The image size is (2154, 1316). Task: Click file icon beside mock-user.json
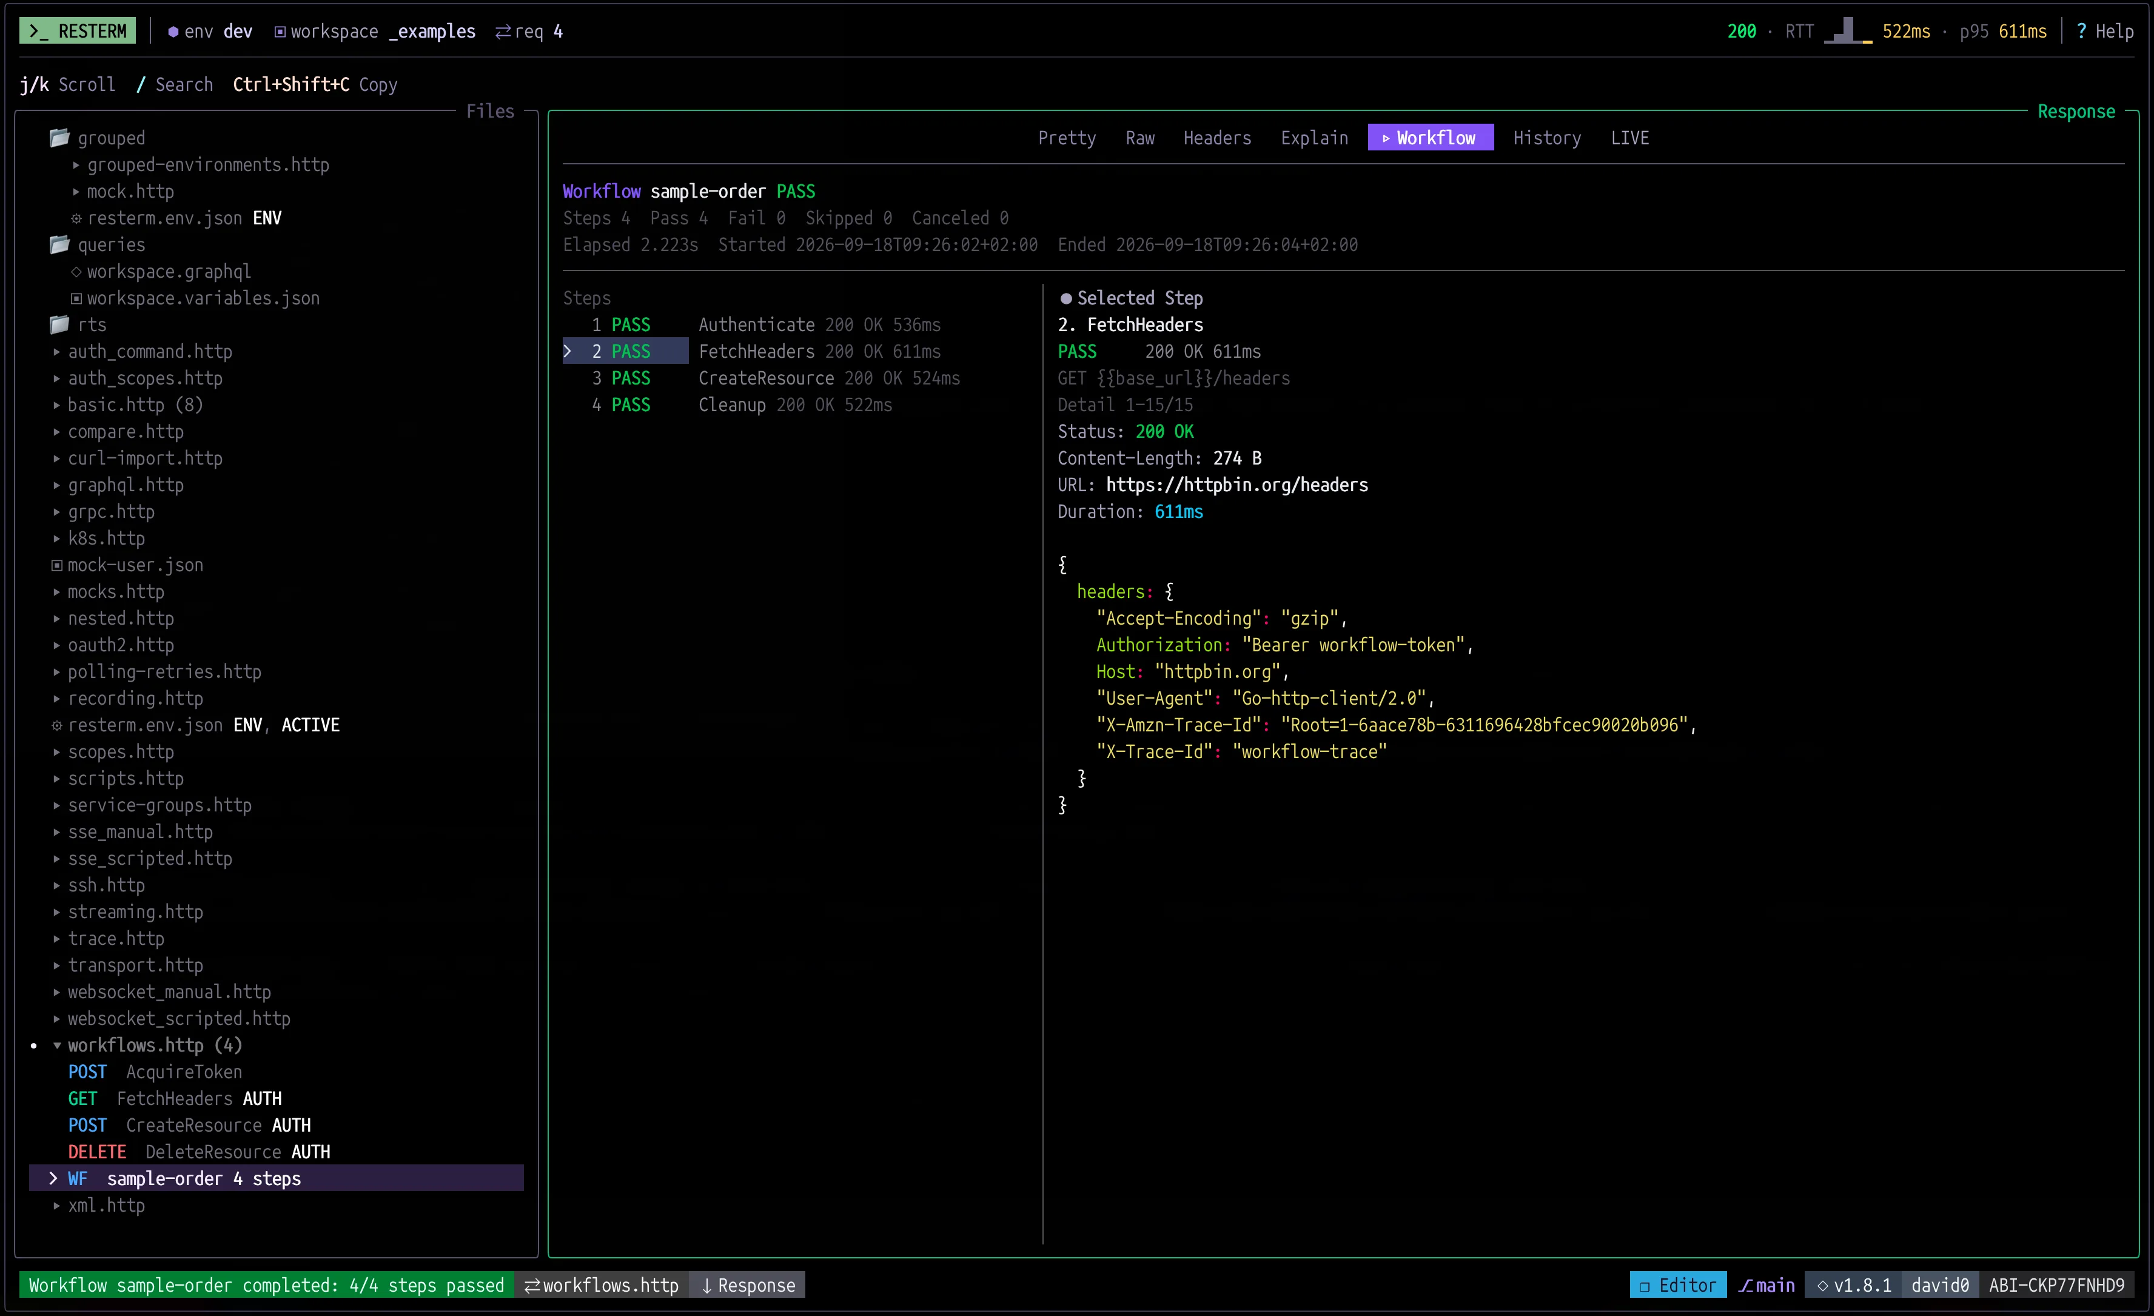pos(57,565)
